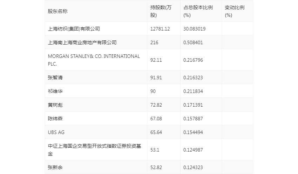Select shareholder 黄树彪
Viewport: 298px width, 174px height.
click(55, 105)
